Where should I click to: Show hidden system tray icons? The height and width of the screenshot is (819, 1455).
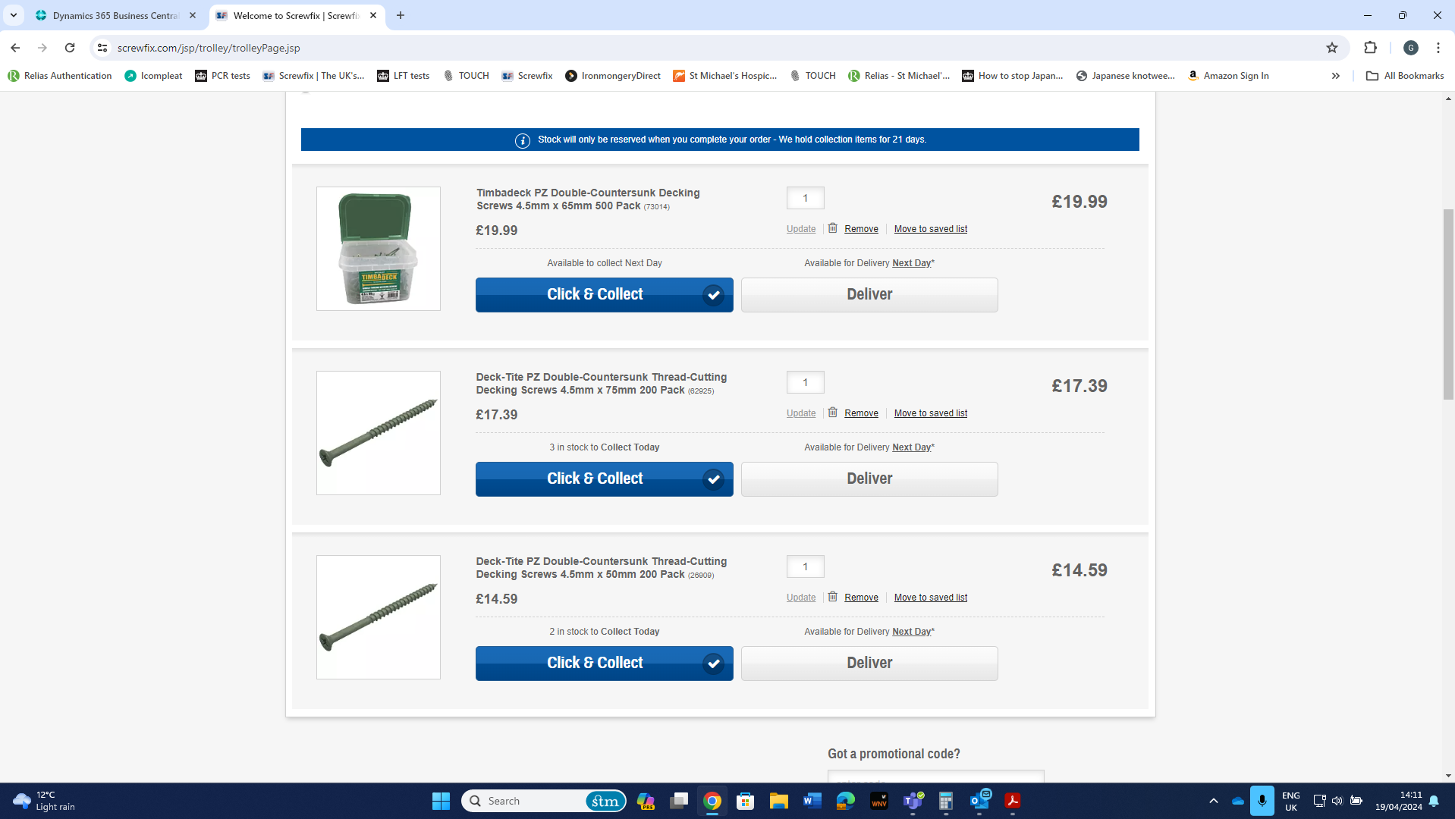pos(1214,801)
